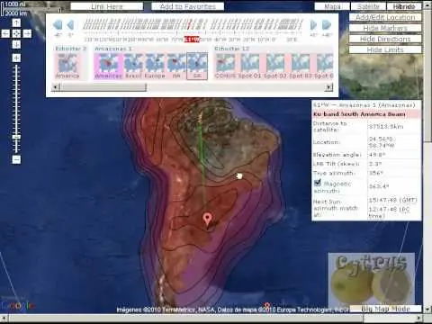Image resolution: width=432 pixels, height=324 pixels.
Task: Click the Google logo on the map
Action: 17,305
